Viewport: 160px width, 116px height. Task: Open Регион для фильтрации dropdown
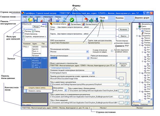point(88,58)
